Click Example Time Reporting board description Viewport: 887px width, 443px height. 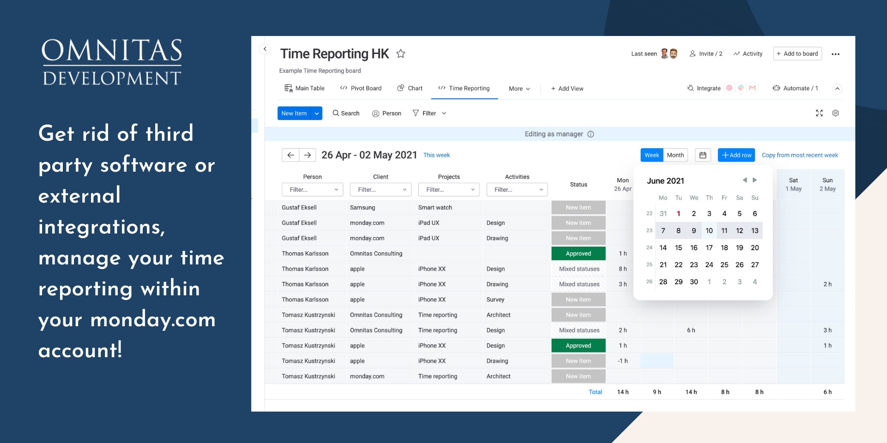(x=320, y=71)
